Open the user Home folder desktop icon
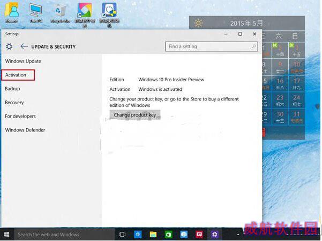This screenshot has width=322, height=241. click(12, 13)
